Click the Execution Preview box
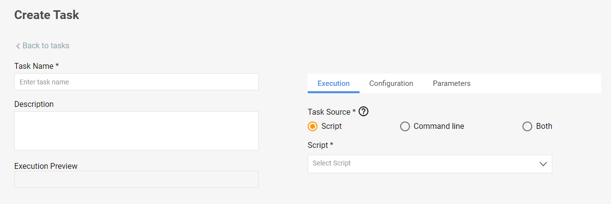 [136, 179]
